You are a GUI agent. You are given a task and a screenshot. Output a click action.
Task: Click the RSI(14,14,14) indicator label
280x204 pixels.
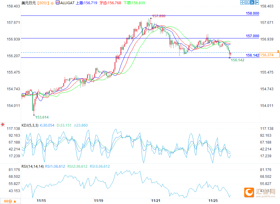(33, 166)
